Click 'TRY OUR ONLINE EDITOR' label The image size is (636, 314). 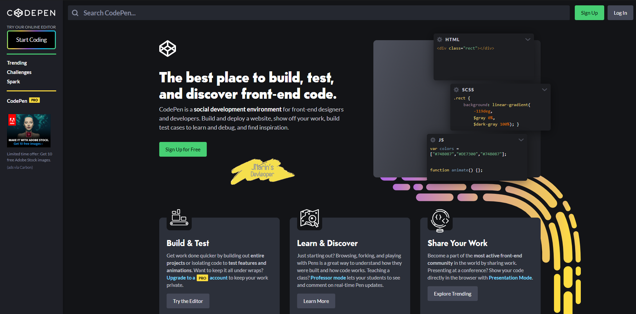click(x=31, y=27)
